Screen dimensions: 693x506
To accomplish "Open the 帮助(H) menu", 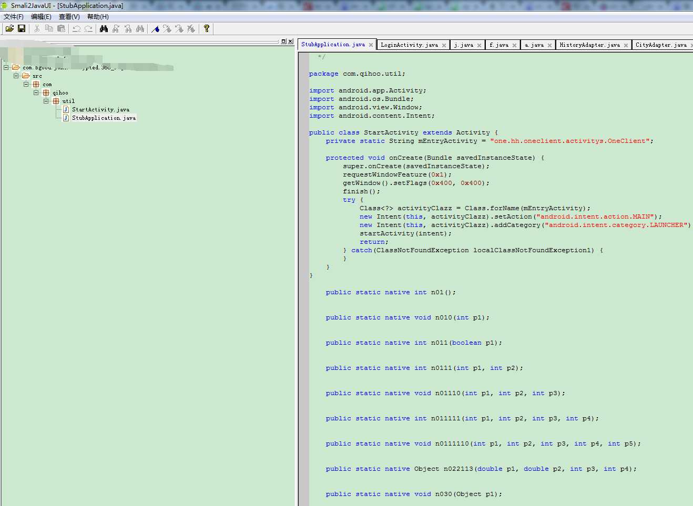I will [98, 17].
